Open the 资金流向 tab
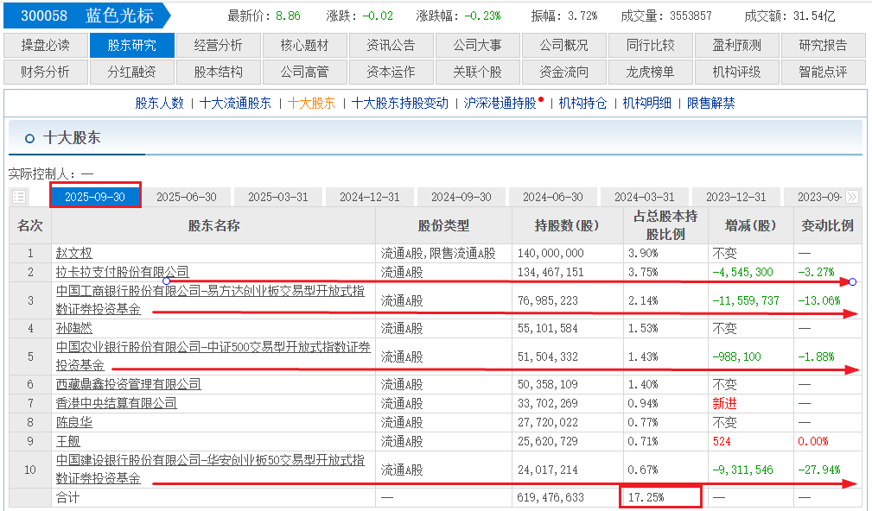Viewport: 872px width, 511px height. point(564,72)
